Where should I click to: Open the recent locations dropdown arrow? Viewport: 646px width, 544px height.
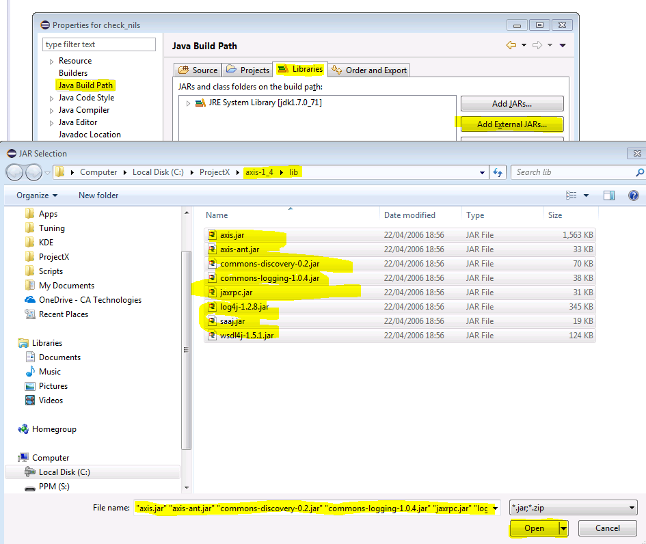(47, 172)
